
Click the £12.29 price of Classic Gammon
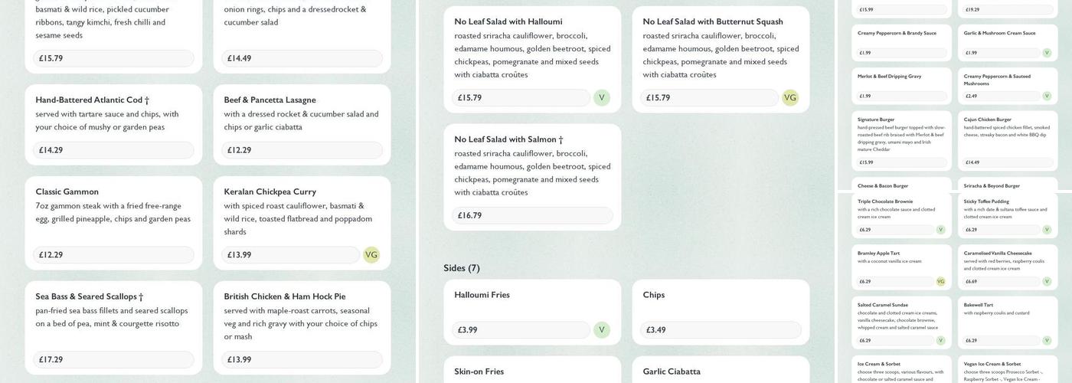tap(113, 255)
